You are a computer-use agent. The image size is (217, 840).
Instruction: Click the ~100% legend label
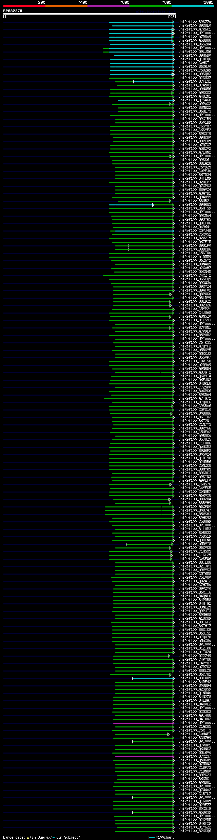pyautogui.click(x=208, y=2)
